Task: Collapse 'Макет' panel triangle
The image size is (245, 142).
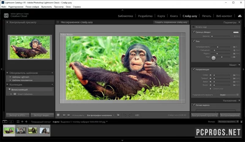Action: coord(239,65)
